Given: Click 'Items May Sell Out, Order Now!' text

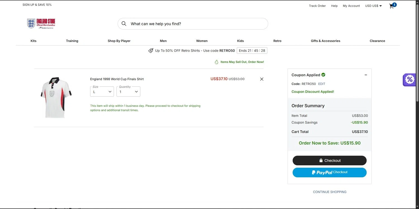Looking at the screenshot, I should [x=242, y=62].
